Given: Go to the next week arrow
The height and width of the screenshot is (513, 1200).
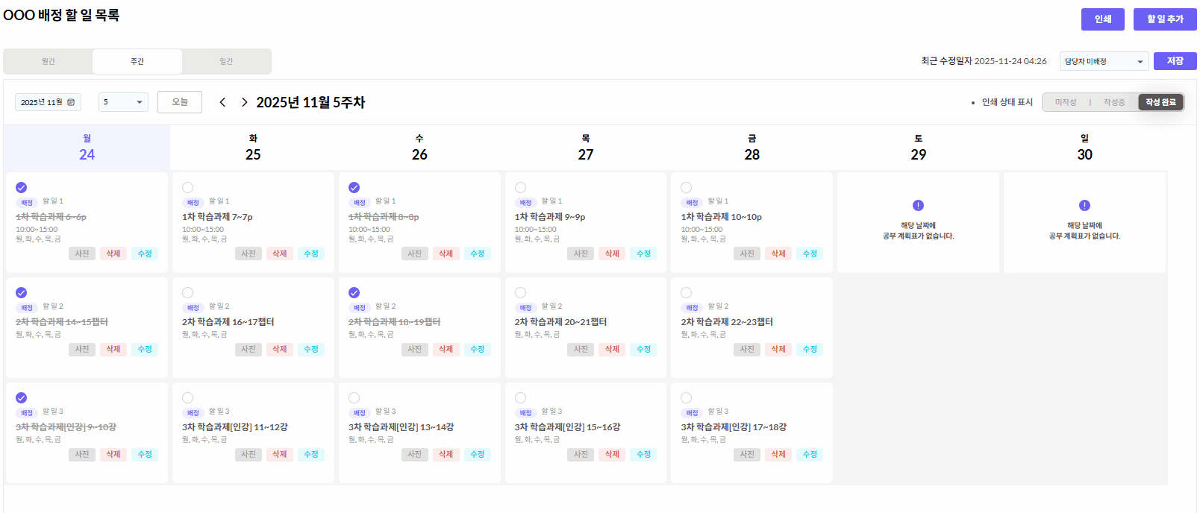Looking at the screenshot, I should coord(244,102).
